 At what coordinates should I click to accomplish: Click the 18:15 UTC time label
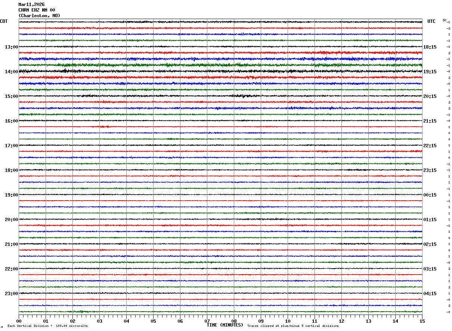point(430,47)
